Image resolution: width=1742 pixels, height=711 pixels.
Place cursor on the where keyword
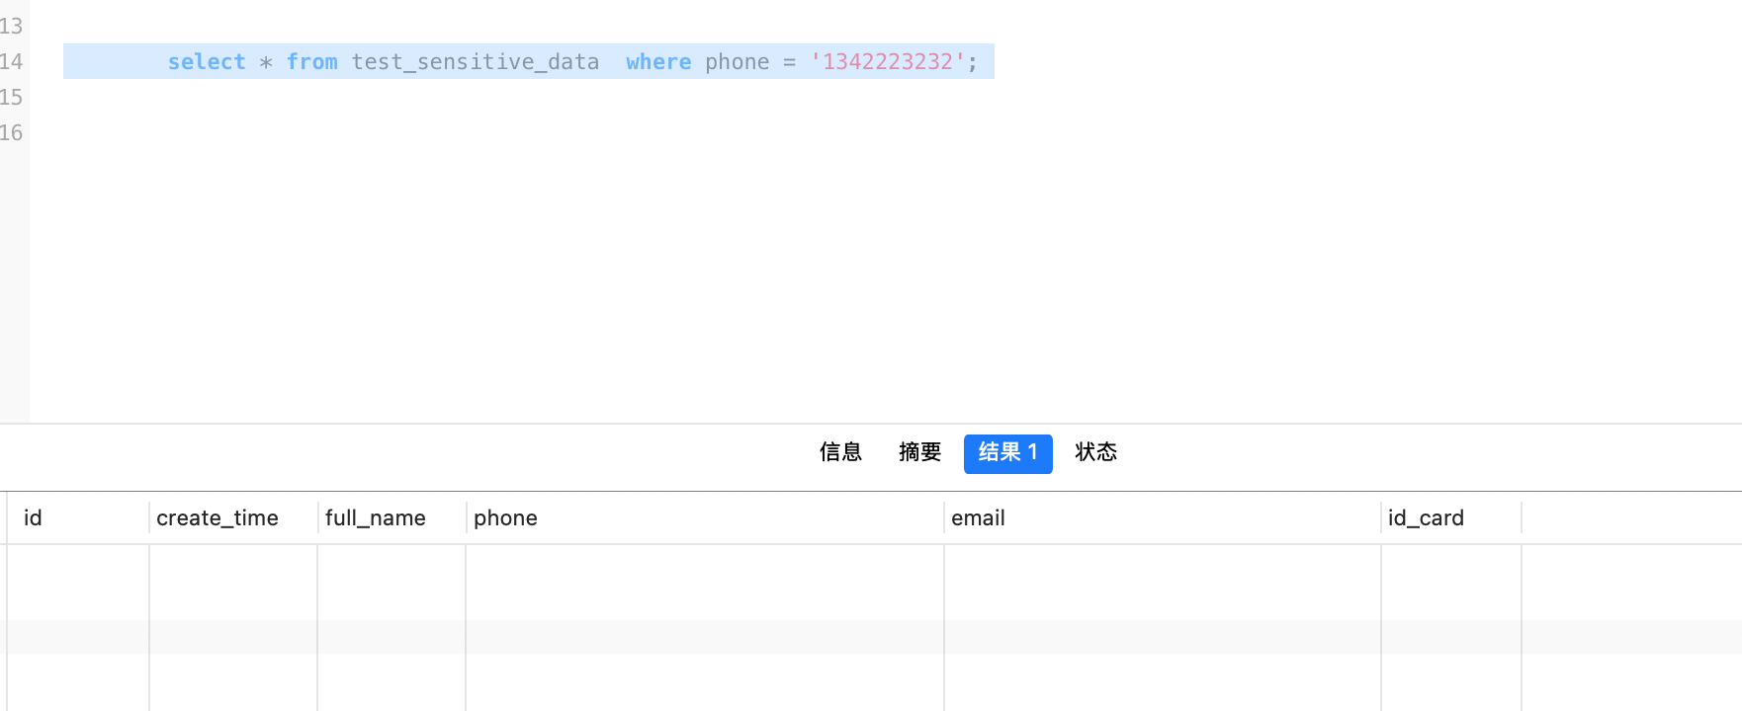(658, 62)
